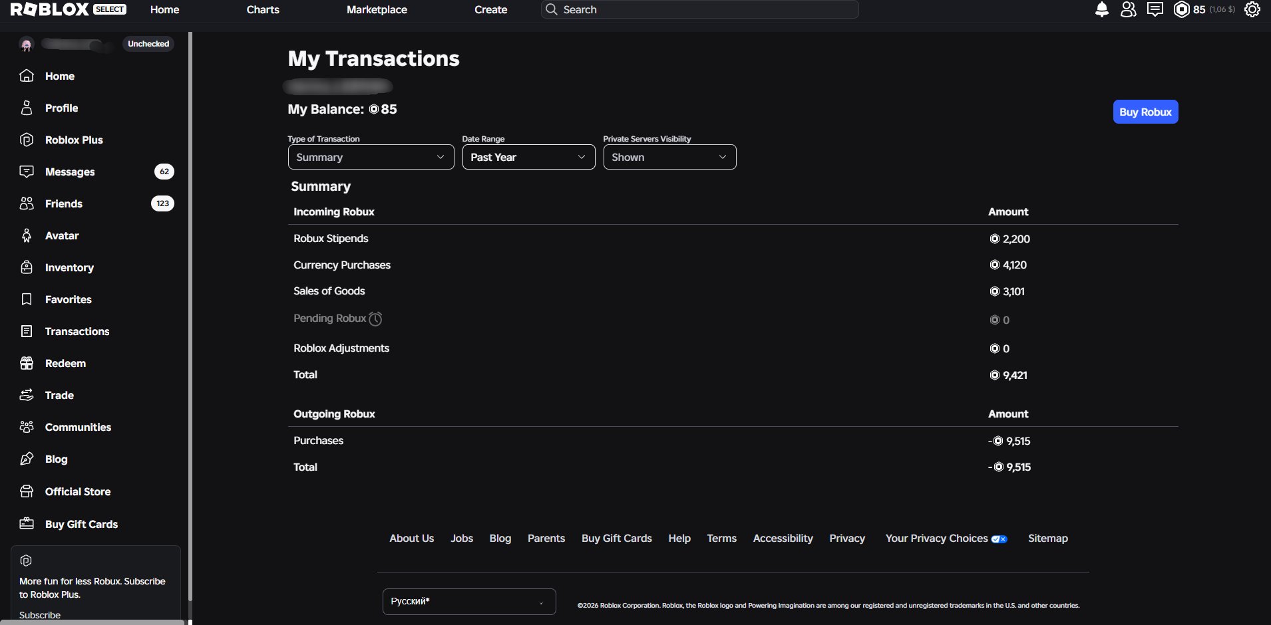Open notifications bell icon
The width and height of the screenshot is (1271, 625).
(x=1102, y=9)
